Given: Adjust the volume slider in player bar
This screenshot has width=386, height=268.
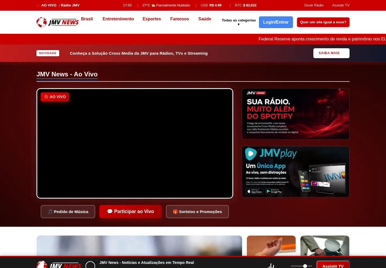Looking at the screenshot, I should coord(302,266).
